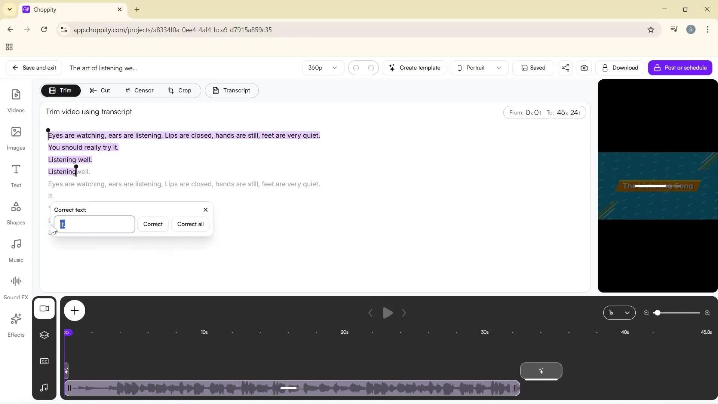This screenshot has width=718, height=404.
Task: Toggle the Transcript view
Action: tap(232, 91)
